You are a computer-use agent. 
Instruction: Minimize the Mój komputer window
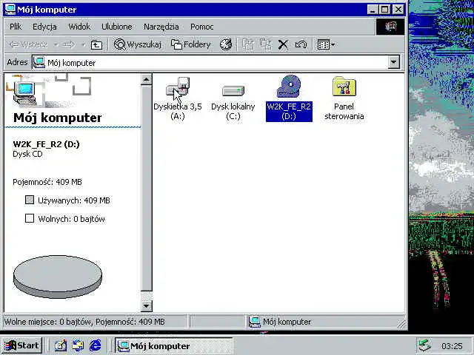[373, 10]
